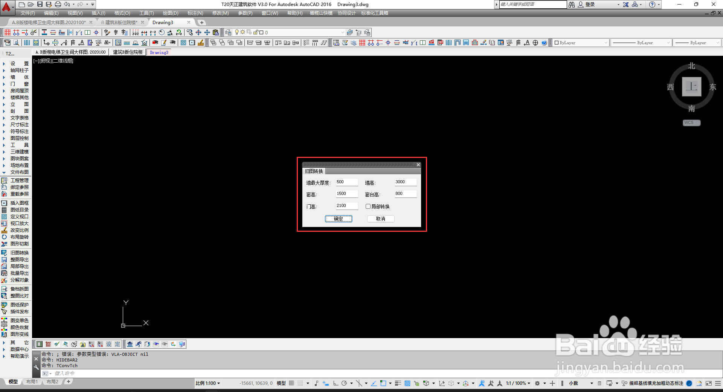Click the 窗台高 input field

pyautogui.click(x=406, y=194)
